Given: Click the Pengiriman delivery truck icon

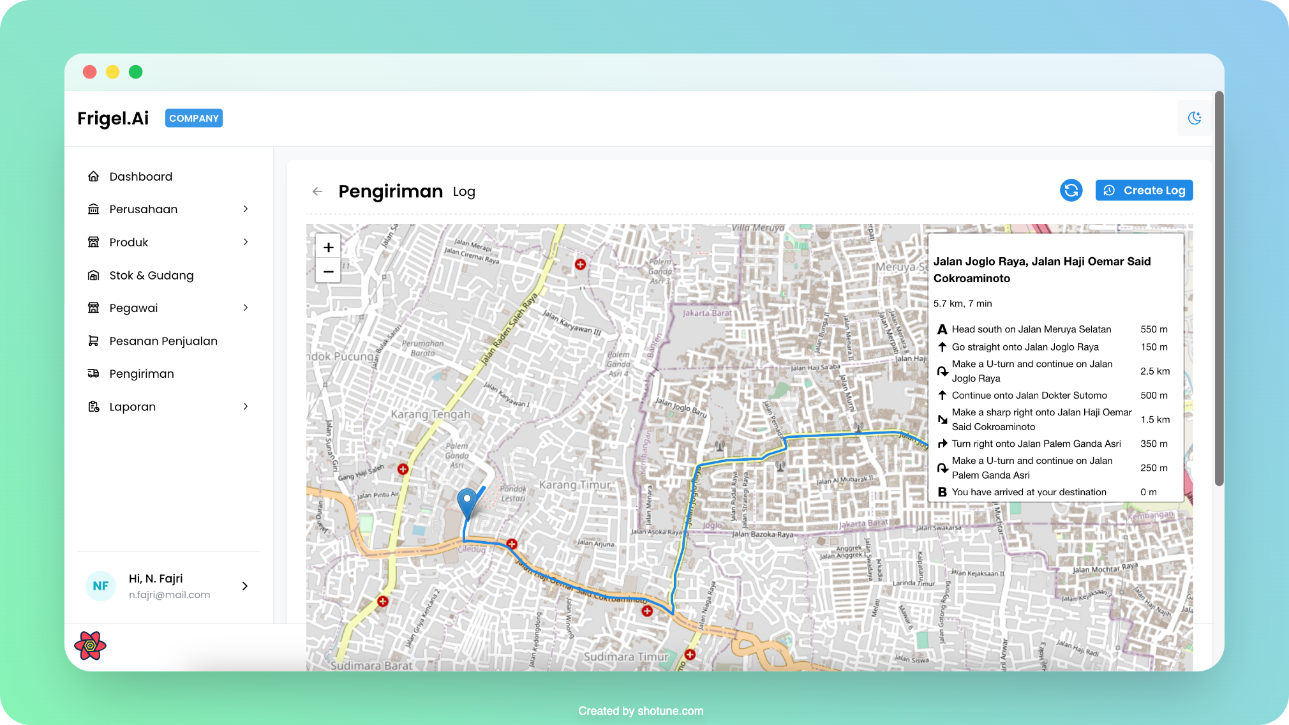Looking at the screenshot, I should 94,373.
